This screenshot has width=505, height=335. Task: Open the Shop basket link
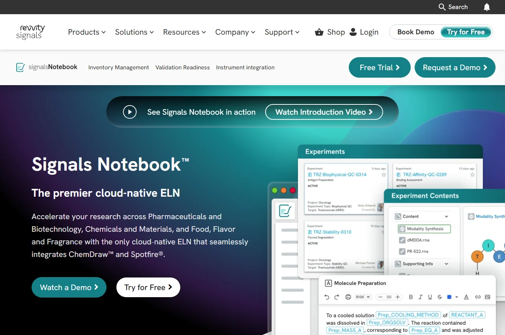coord(330,32)
